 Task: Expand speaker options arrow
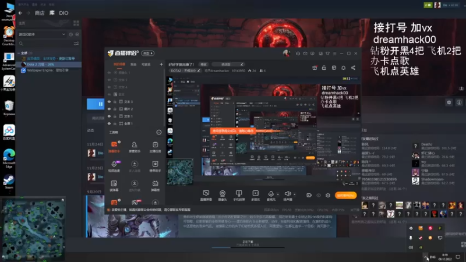295,194
